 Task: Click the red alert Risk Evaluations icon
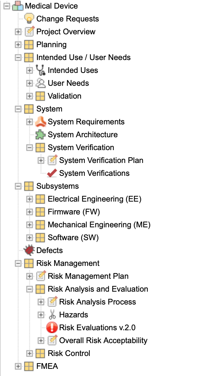(52, 327)
